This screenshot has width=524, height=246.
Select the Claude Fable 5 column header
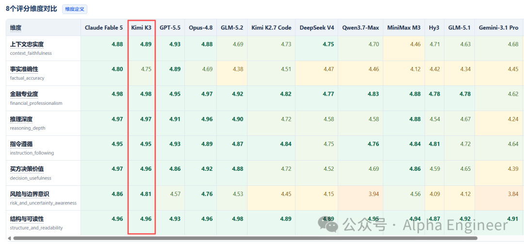coord(104,28)
